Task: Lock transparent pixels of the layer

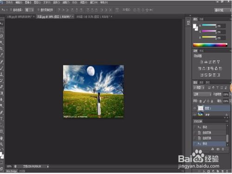Action: click(200, 101)
